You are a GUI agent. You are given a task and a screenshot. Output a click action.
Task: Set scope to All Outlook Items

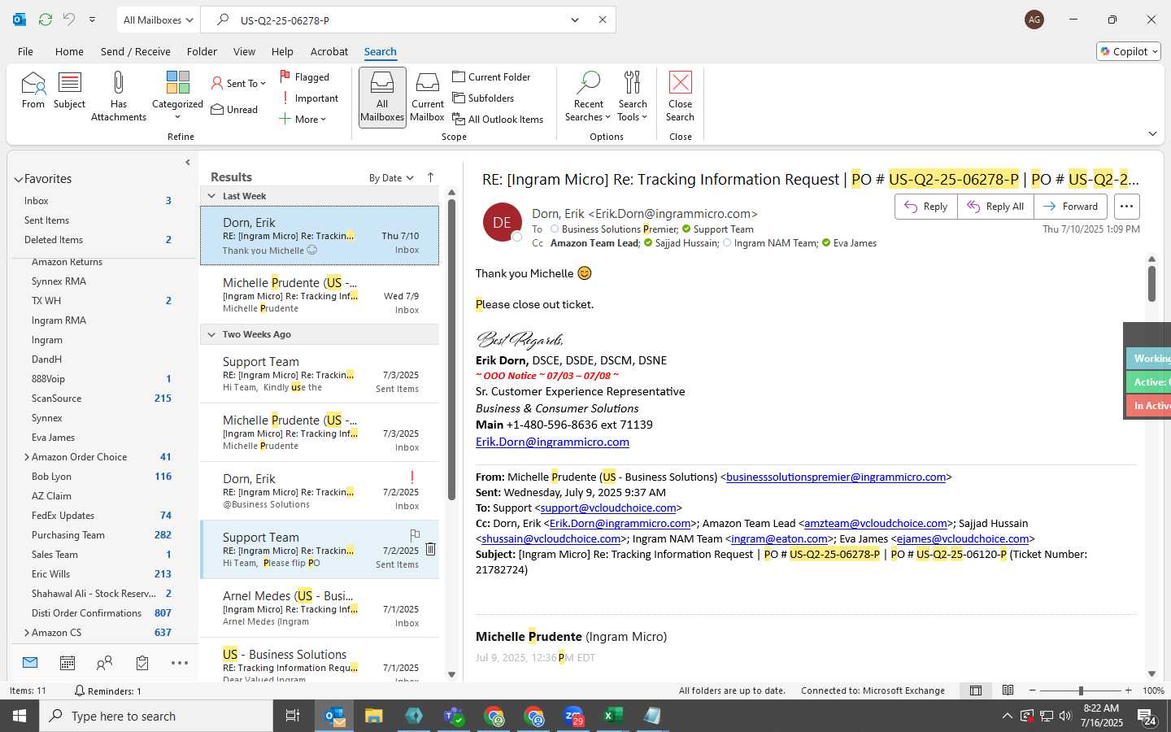click(x=498, y=119)
